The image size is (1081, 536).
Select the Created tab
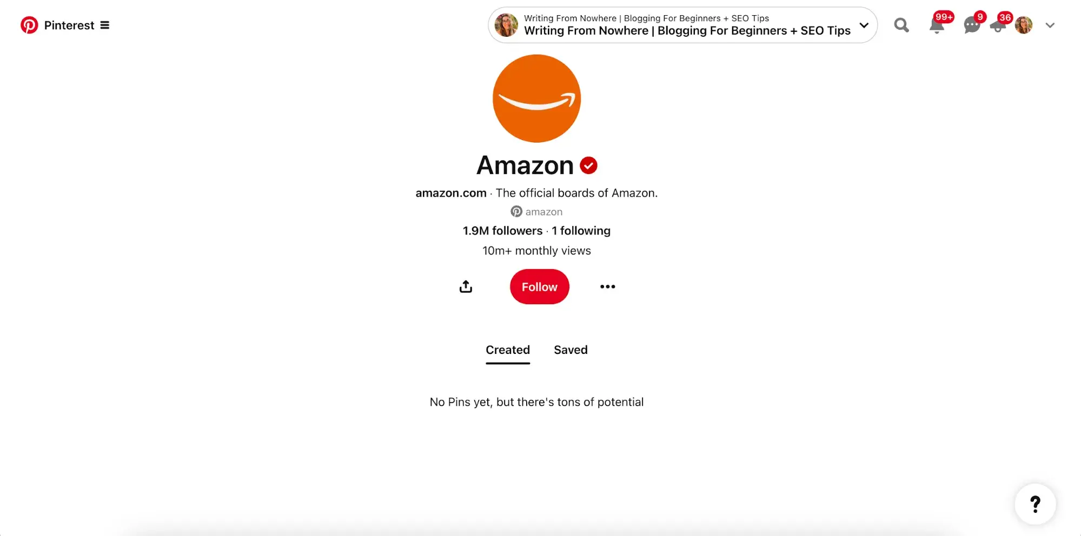[x=508, y=350]
